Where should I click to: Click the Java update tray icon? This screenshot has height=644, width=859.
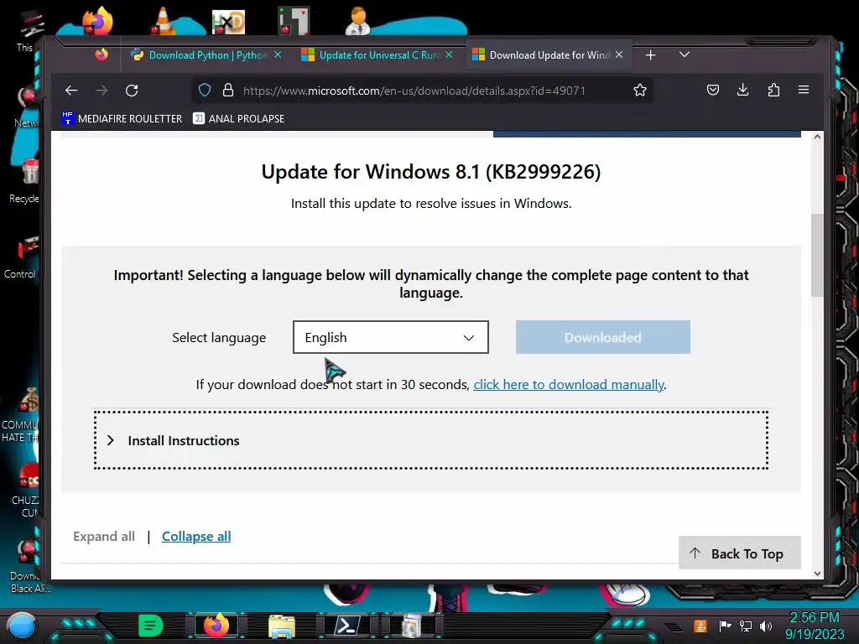coord(700,626)
